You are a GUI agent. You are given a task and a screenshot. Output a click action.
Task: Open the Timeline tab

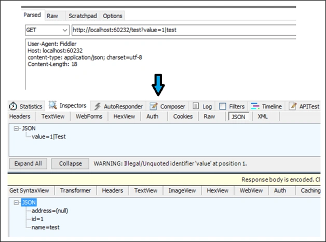click(x=266, y=106)
